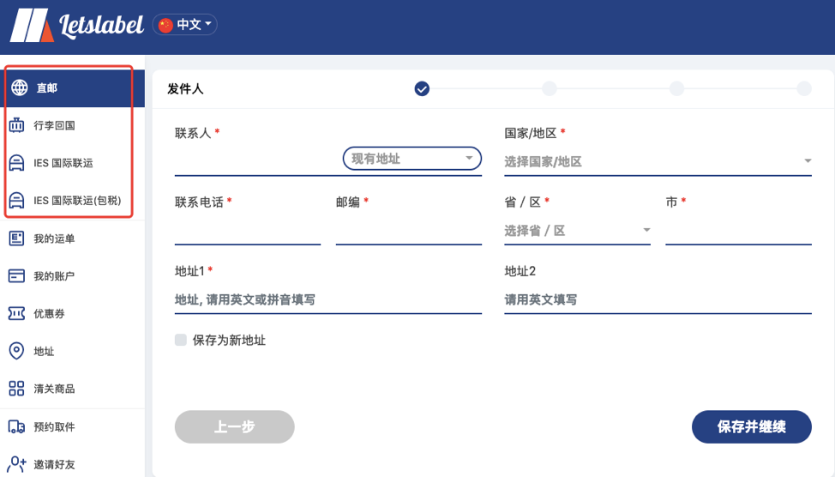The width and height of the screenshot is (835, 477).
Task: Click the globe icon for 直邮
Action: coord(20,88)
